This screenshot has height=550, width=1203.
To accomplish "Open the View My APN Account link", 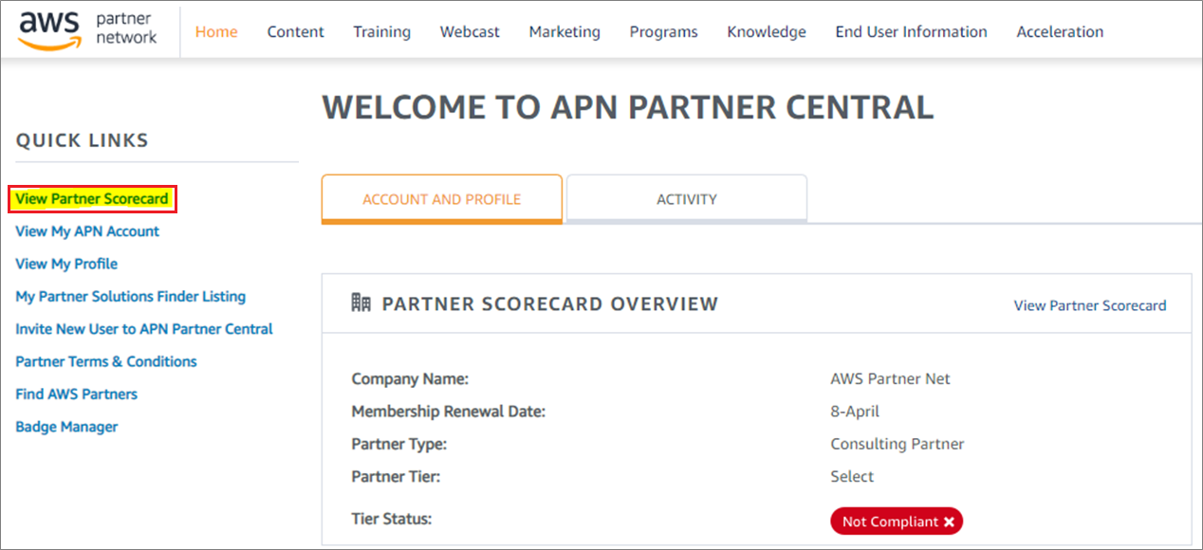I will tap(87, 231).
